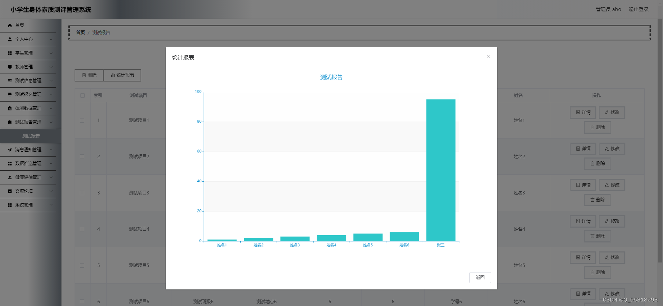
Task: Click the bar chart icon in 统计报表 button
Action: click(113, 75)
